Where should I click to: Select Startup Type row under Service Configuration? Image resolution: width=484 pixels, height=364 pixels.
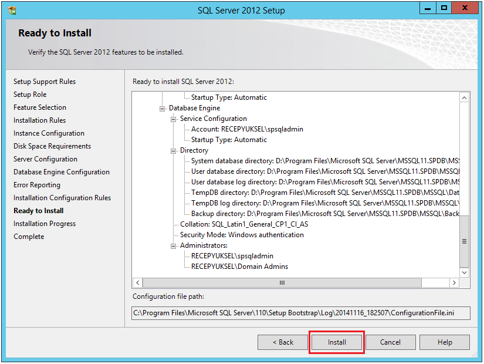click(x=229, y=140)
